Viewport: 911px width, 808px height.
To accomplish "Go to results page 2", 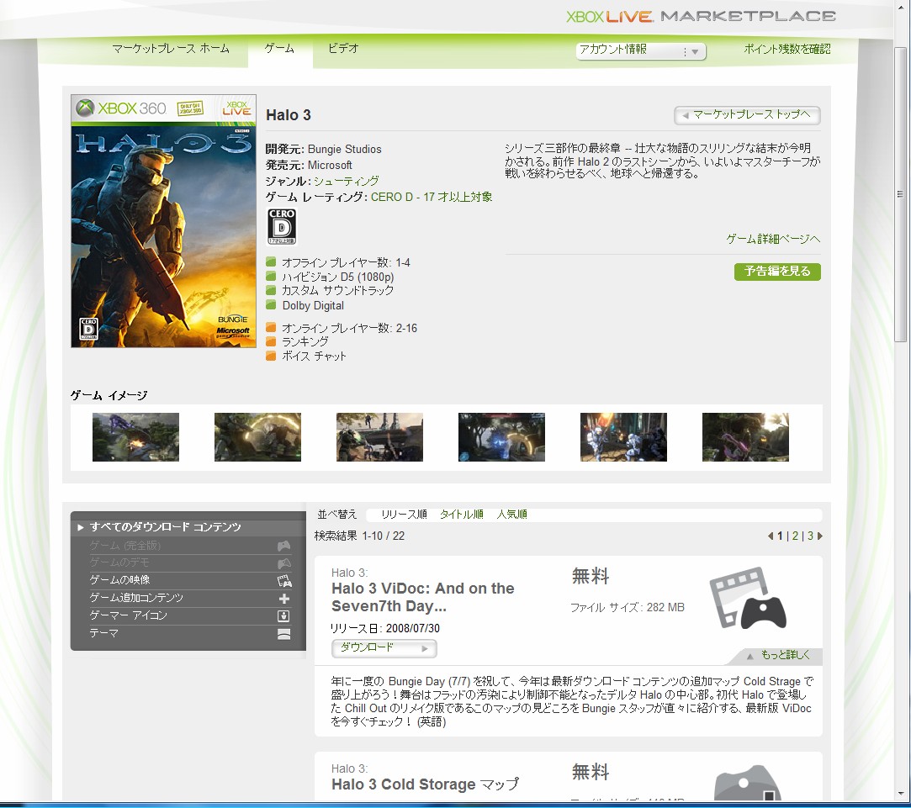I will [796, 536].
